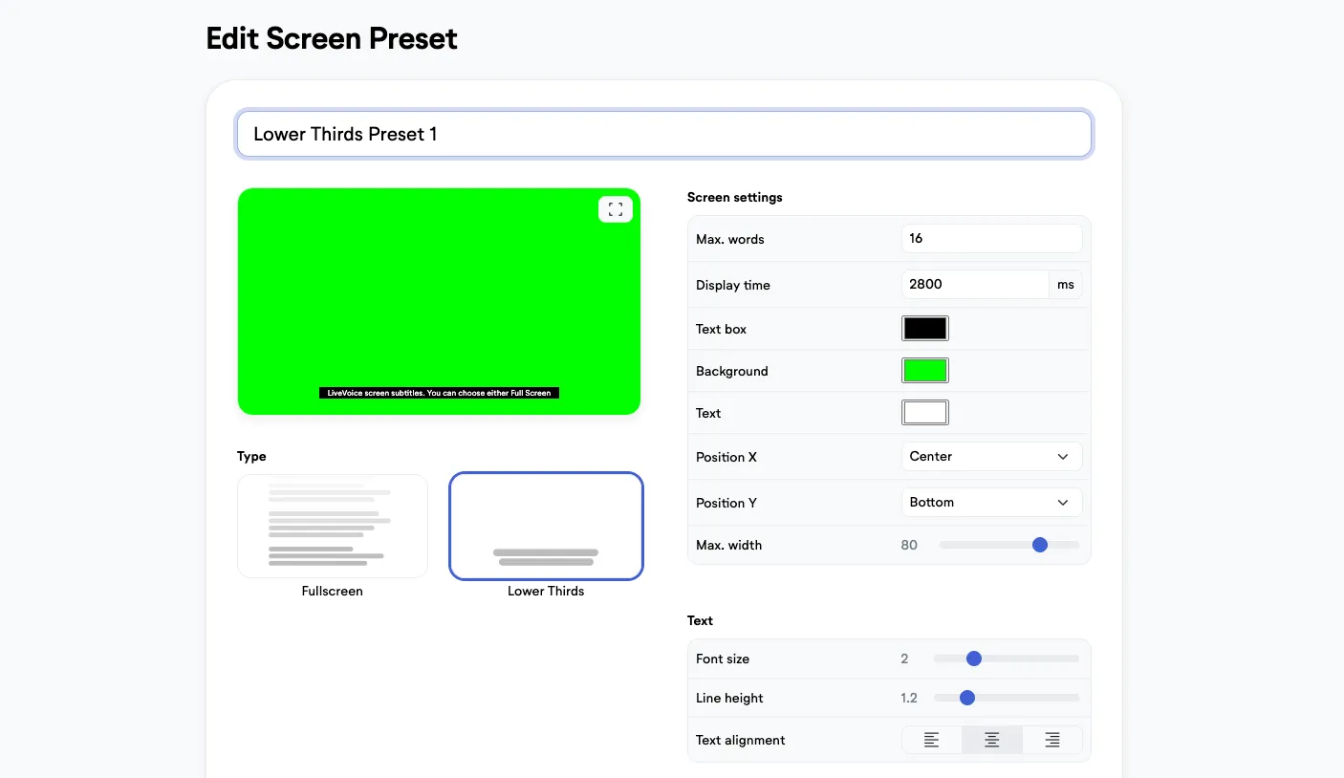Click the 'Screen settings' section label
Image resolution: width=1344 pixels, height=778 pixels.
click(x=734, y=197)
